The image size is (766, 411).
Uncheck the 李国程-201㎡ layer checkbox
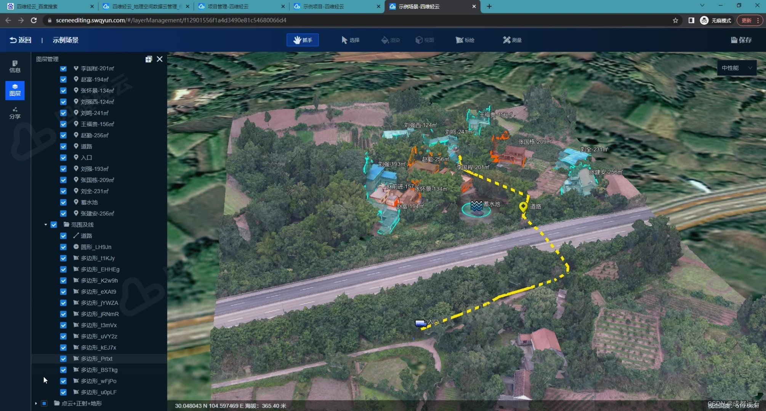pos(63,68)
